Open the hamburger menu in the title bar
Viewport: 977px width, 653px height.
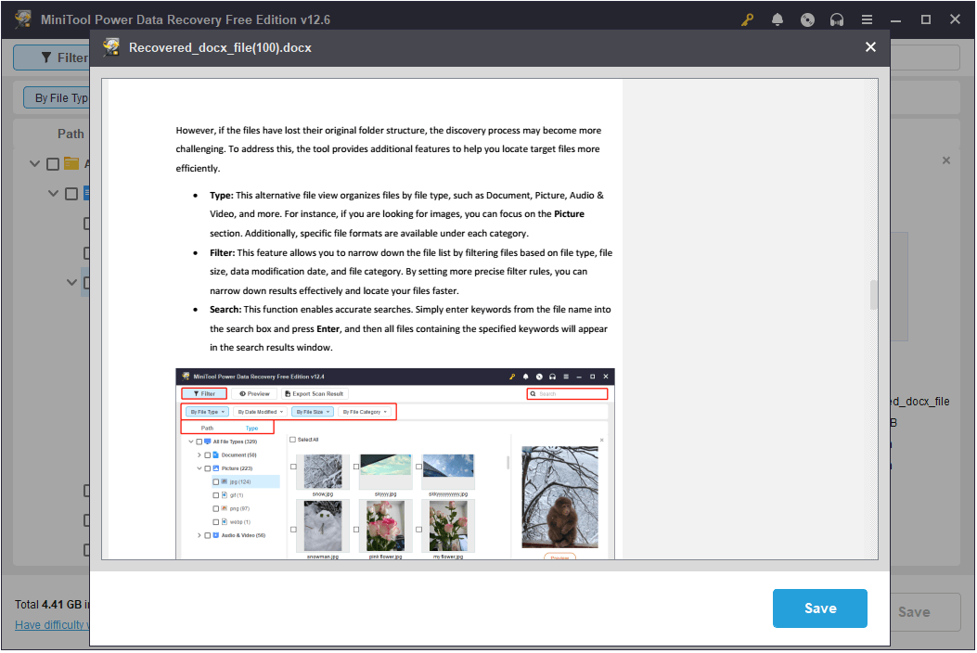[x=868, y=19]
